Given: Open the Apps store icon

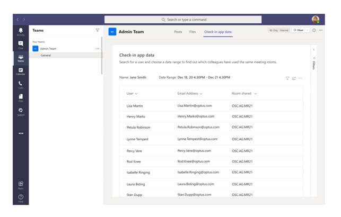Looking at the screenshot, I should pos(21,185).
